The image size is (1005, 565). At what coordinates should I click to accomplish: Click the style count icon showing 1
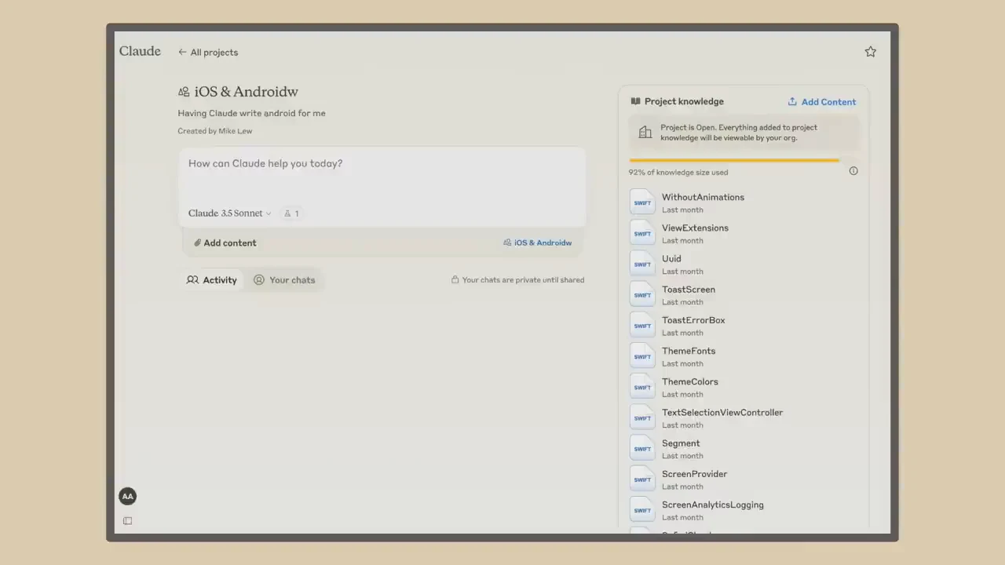pyautogui.click(x=291, y=213)
